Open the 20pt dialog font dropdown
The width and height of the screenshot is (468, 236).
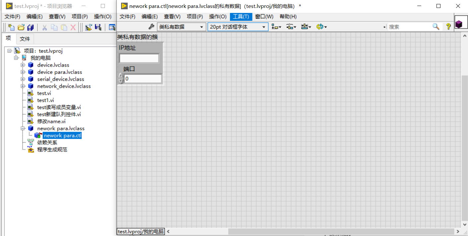click(238, 27)
